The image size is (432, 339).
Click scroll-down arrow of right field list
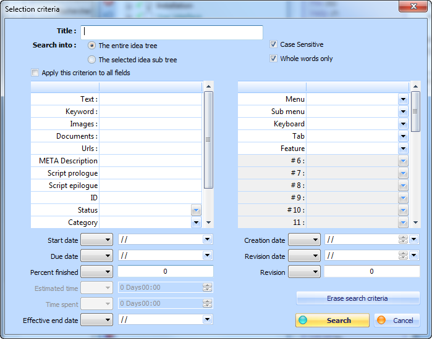[x=416, y=223]
